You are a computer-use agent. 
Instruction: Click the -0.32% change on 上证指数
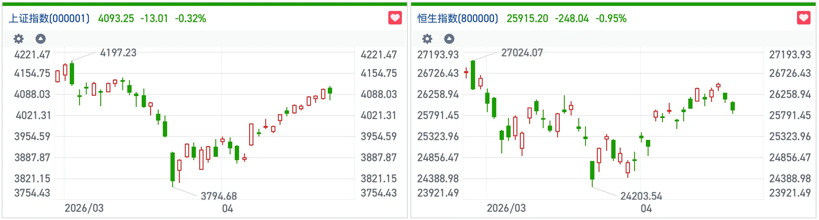191,19
